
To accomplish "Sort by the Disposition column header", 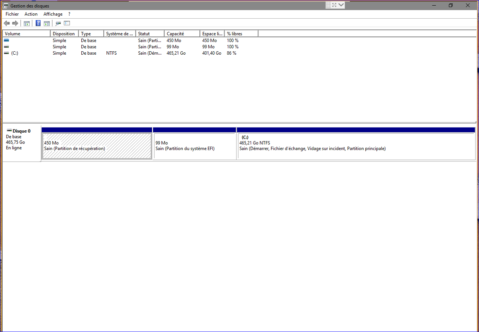I will coord(65,34).
